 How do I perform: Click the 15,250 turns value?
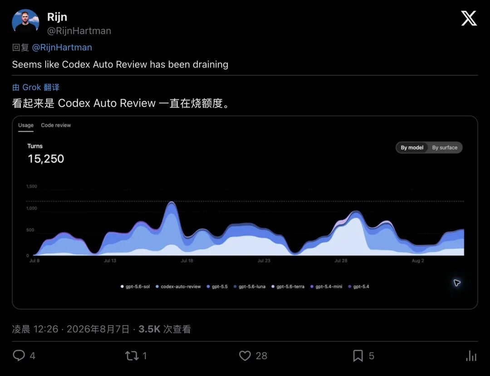click(46, 159)
